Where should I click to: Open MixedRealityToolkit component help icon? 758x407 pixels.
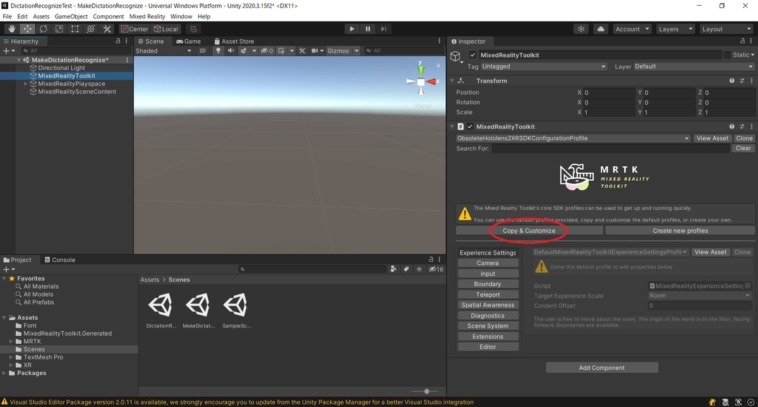point(731,126)
